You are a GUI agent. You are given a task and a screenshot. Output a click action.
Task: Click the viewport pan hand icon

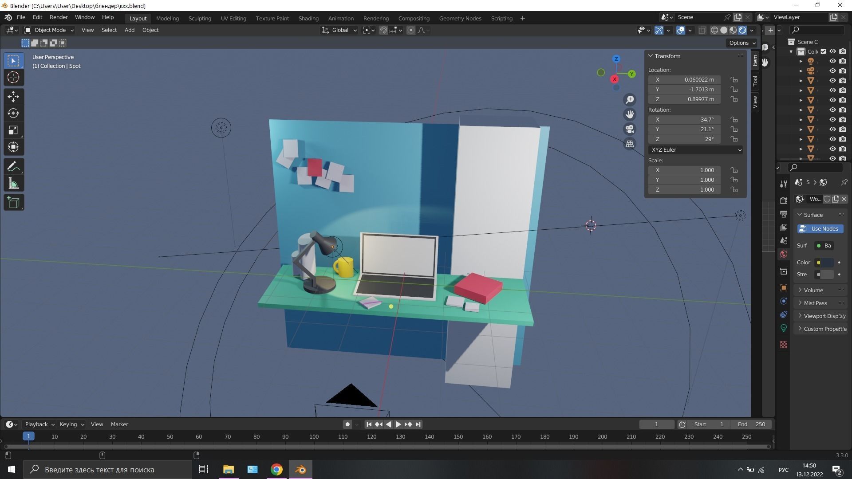point(630,114)
